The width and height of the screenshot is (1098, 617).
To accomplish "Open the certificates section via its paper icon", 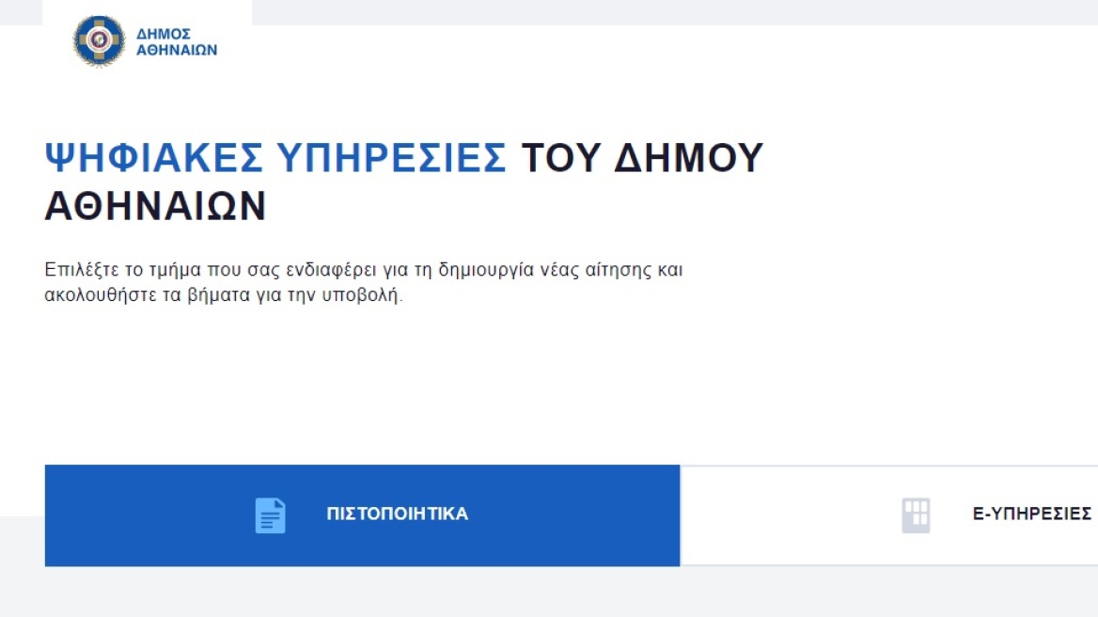I will [x=269, y=514].
